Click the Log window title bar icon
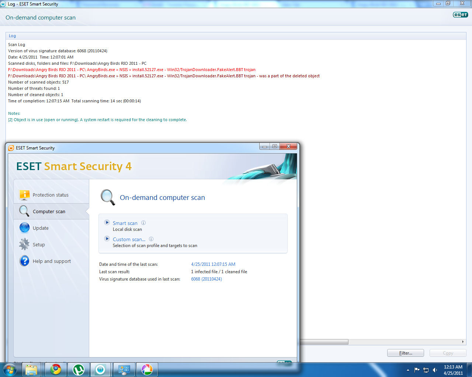 point(3,4)
